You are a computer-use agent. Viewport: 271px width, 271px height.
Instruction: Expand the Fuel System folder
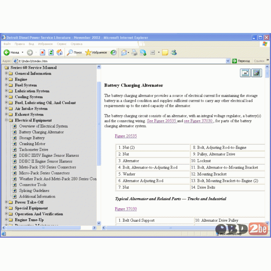6,85
